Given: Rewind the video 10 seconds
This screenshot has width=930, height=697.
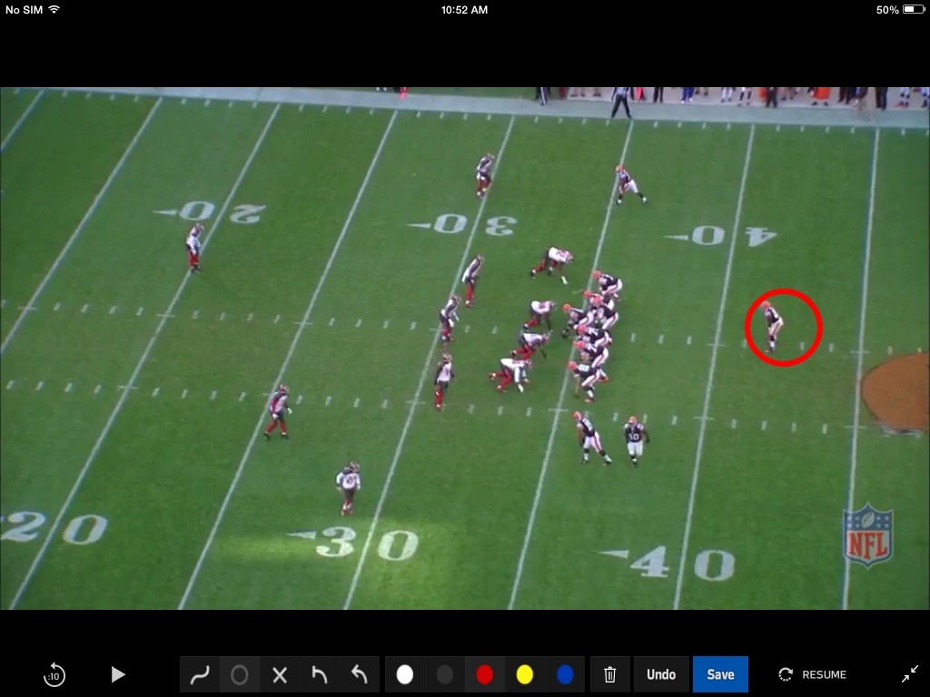Looking at the screenshot, I should pyautogui.click(x=54, y=674).
